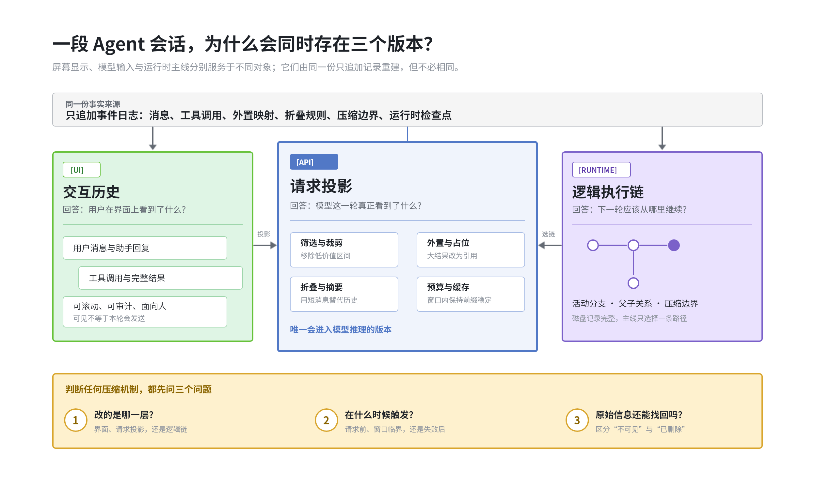This screenshot has height=501, width=815.
Task: Click the heading 请求投影
Action: click(x=321, y=186)
